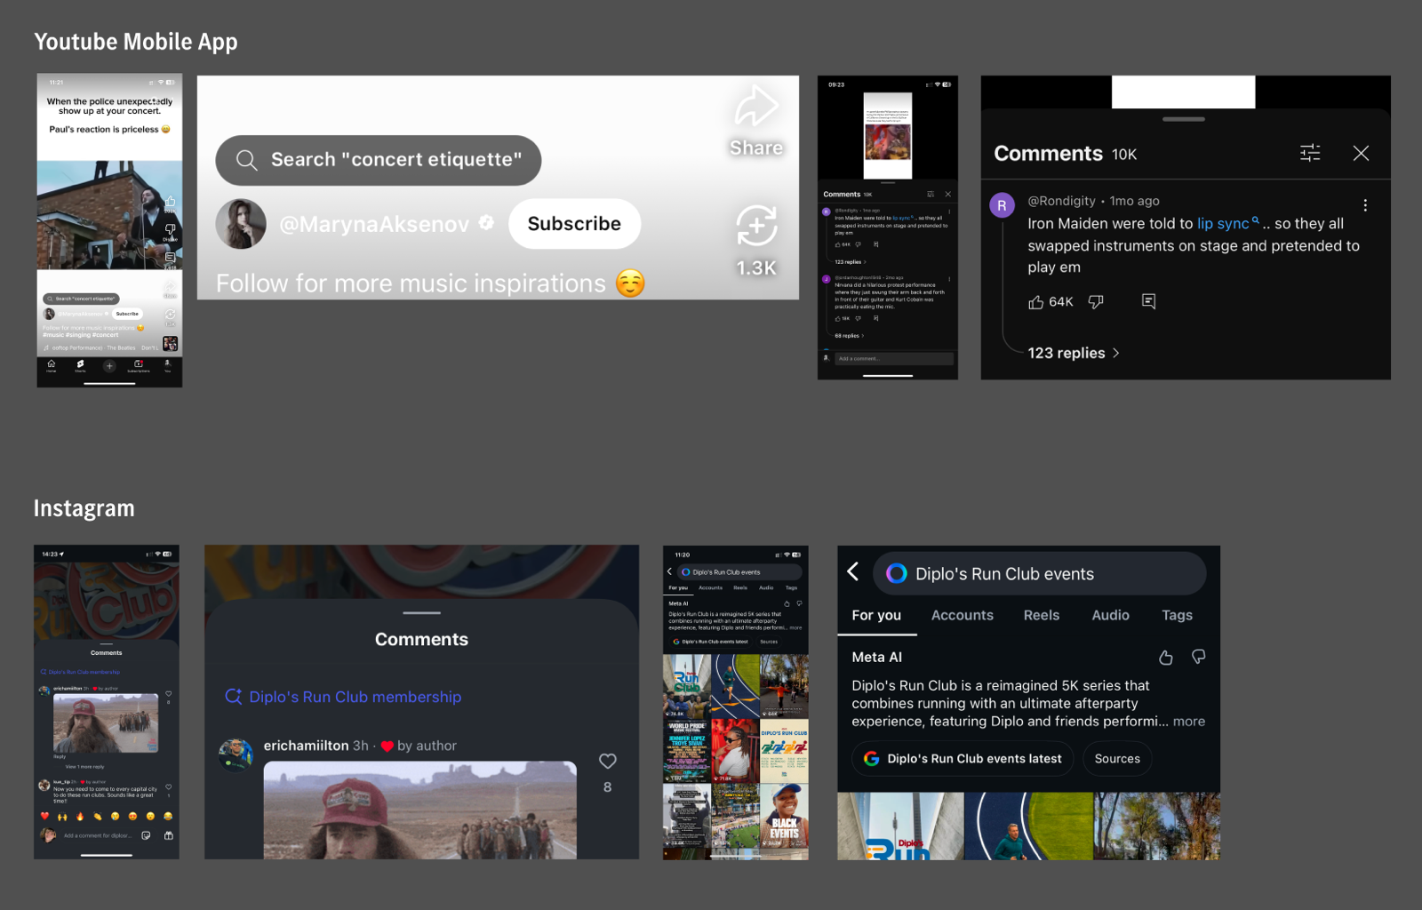Tap the enlarged Instagram Comments sheet handle
Image resolution: width=1422 pixels, height=910 pixels.
(x=421, y=612)
